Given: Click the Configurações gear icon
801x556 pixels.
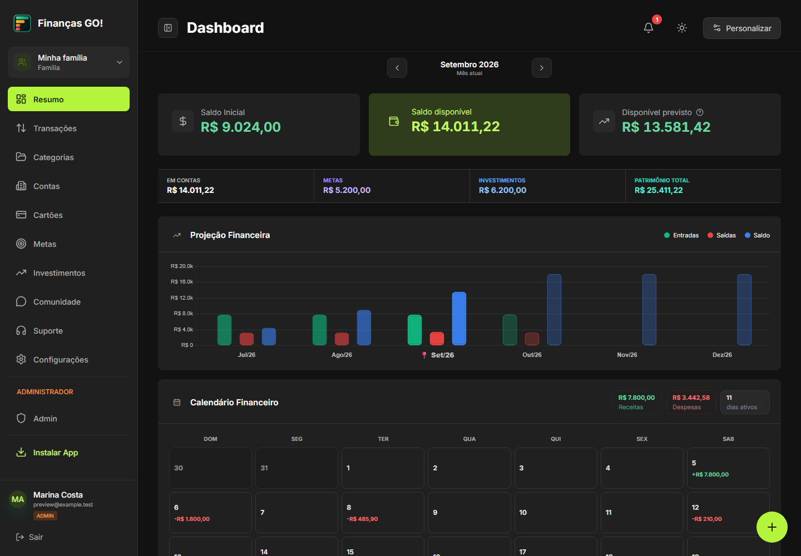Looking at the screenshot, I should (x=21, y=359).
